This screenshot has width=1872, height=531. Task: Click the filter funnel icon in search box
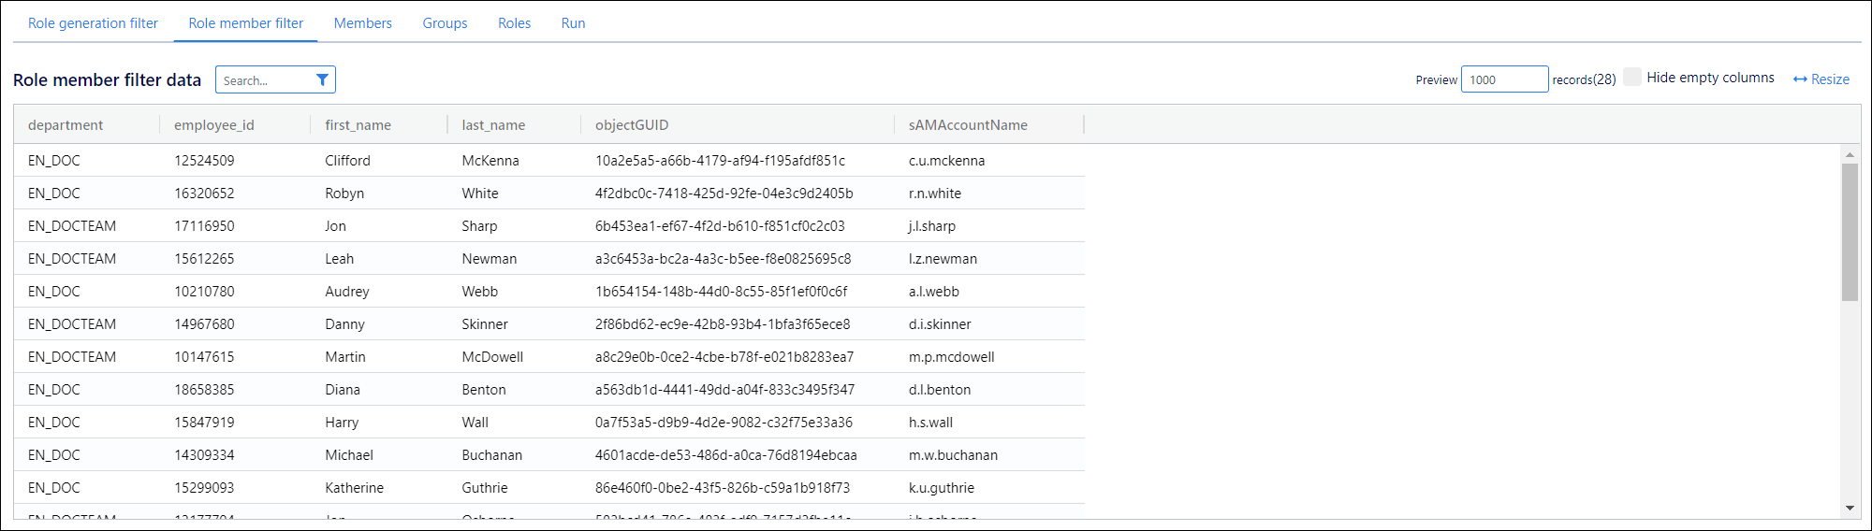pyautogui.click(x=322, y=80)
